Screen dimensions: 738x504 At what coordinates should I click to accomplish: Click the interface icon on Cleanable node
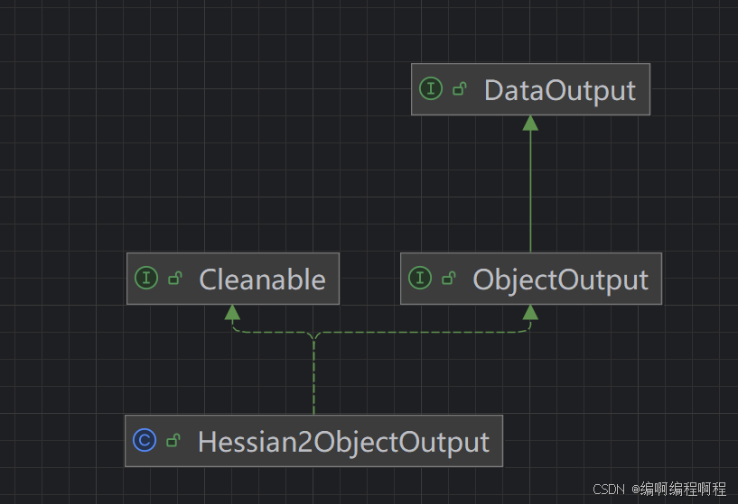coord(146,278)
